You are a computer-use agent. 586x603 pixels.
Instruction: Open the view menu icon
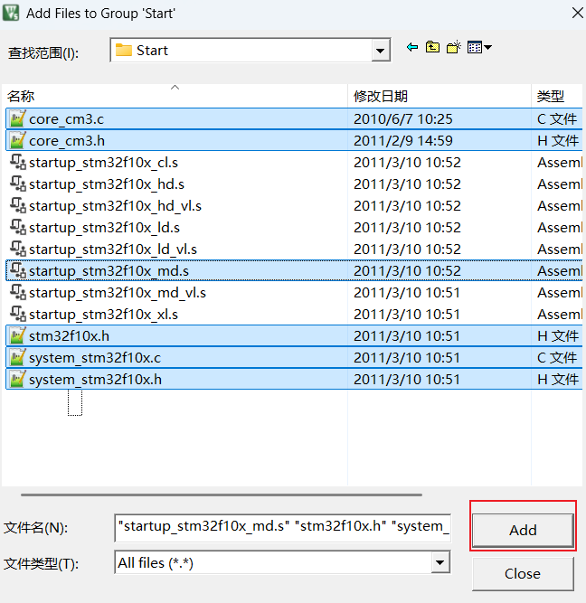coord(479,47)
